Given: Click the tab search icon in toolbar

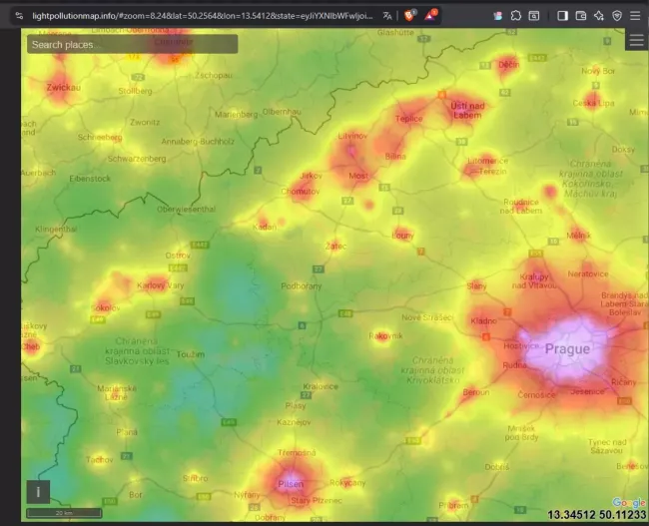Looking at the screenshot, I should point(534,15).
